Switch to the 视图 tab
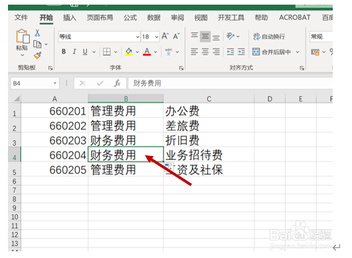This screenshot has height=258, width=352. click(x=201, y=17)
